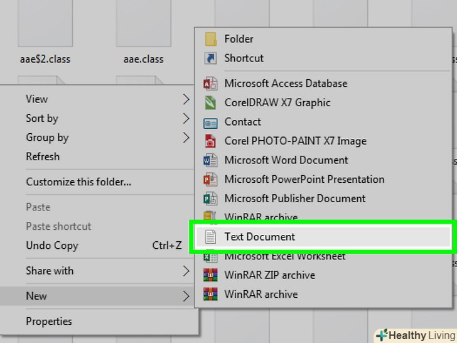Click the aae$2.class file name
This screenshot has width=457, height=343.
pos(45,59)
